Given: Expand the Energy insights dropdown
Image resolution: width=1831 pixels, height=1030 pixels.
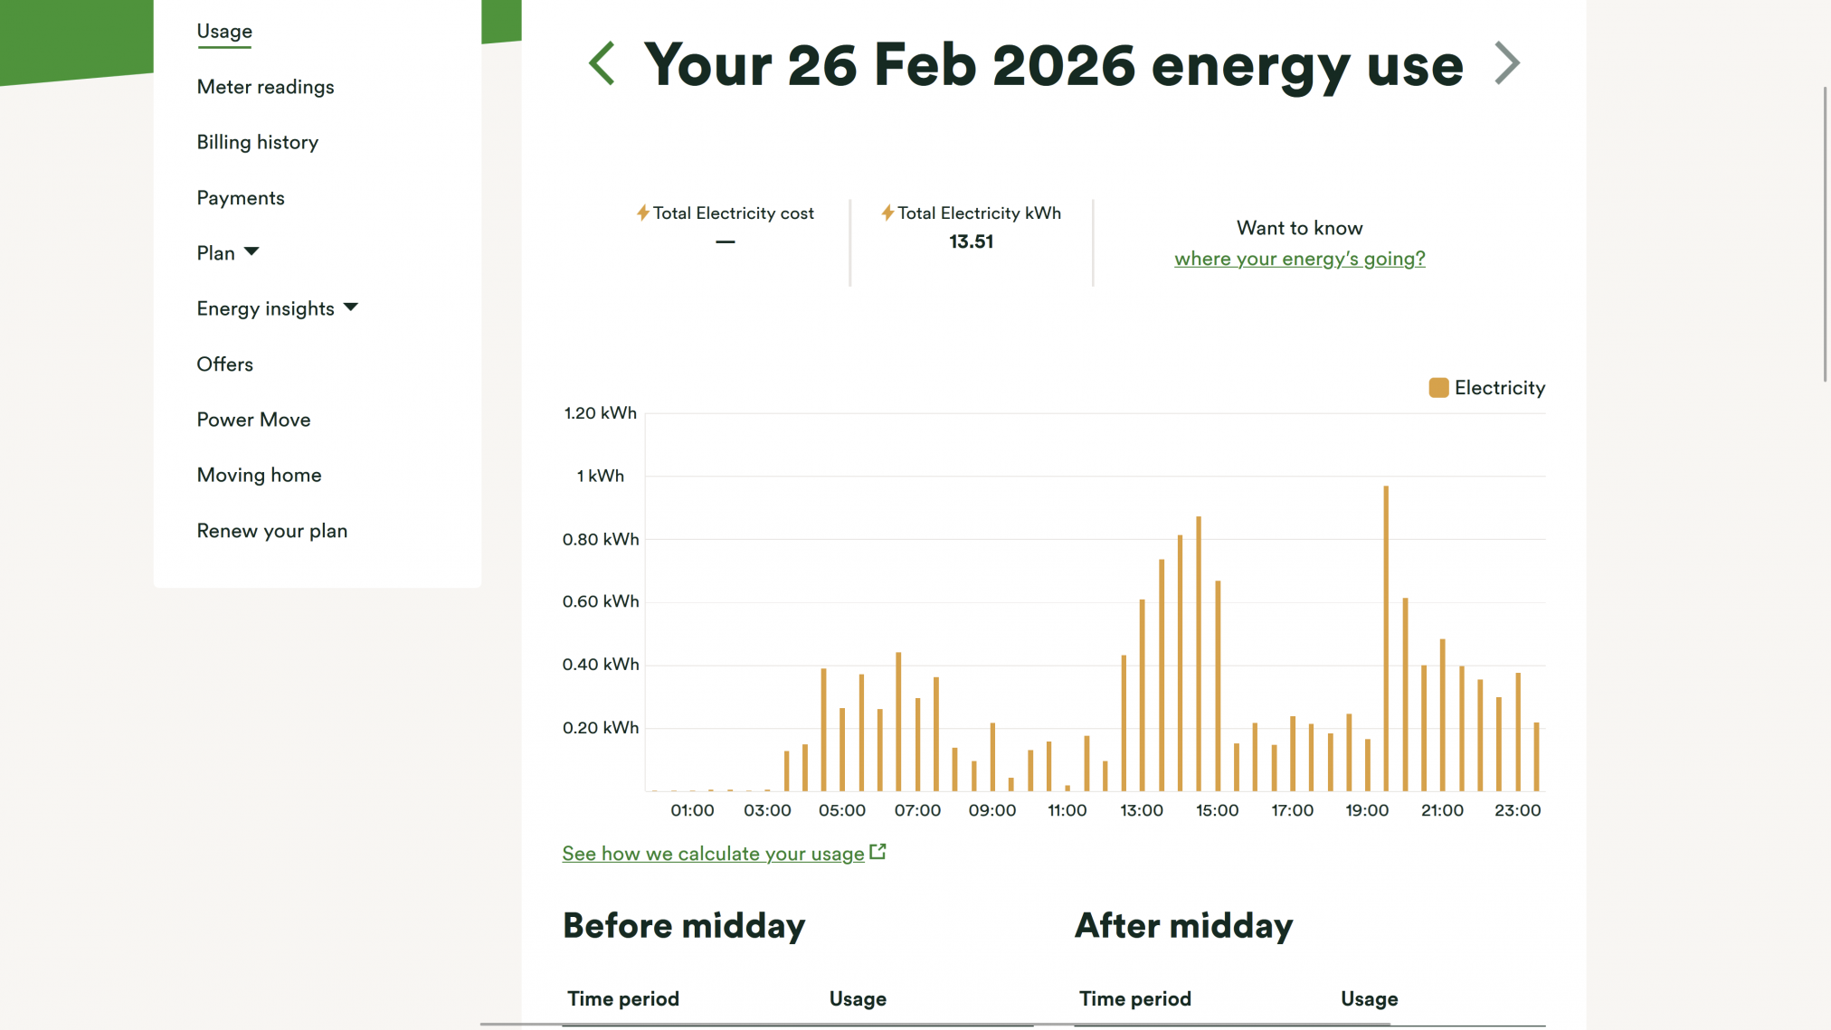Looking at the screenshot, I should coord(278,308).
